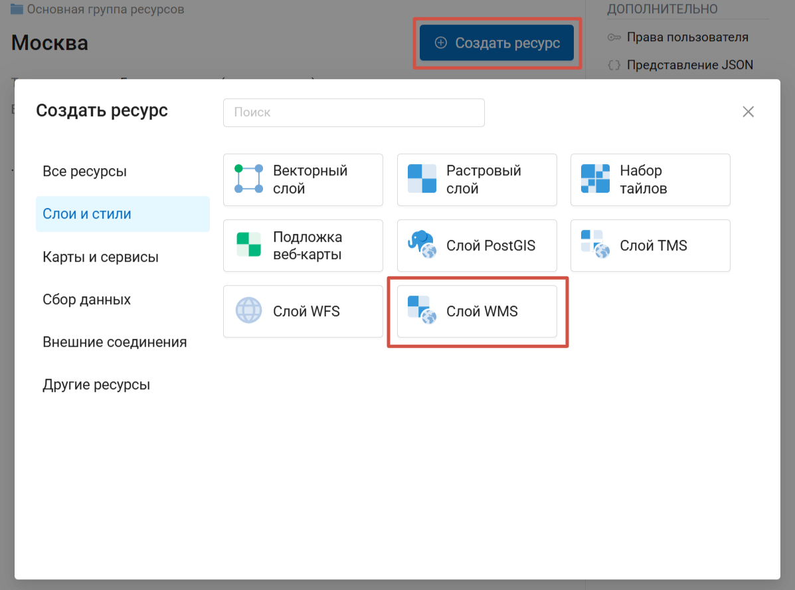This screenshot has height=590, width=795.
Task: Show the Сбор данных category
Action: (x=86, y=300)
